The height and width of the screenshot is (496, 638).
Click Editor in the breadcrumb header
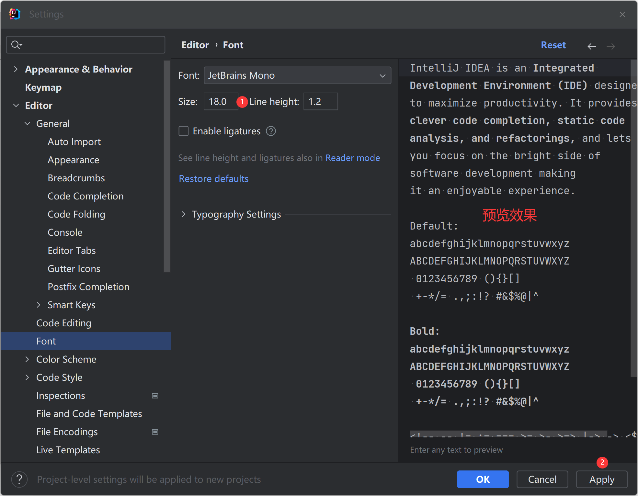195,45
